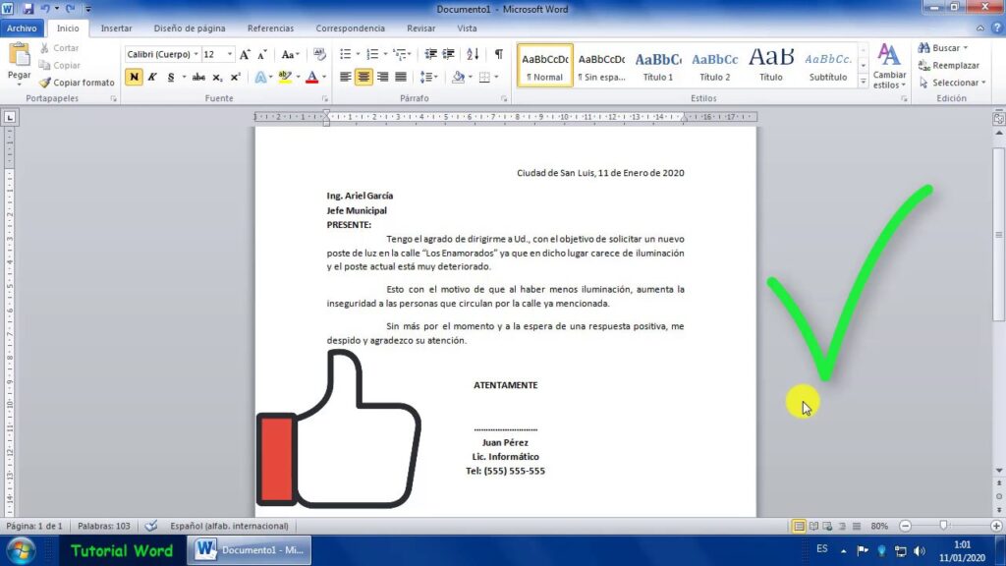1006x566 pixels.
Task: Click the numbered list icon
Action: [x=372, y=55]
